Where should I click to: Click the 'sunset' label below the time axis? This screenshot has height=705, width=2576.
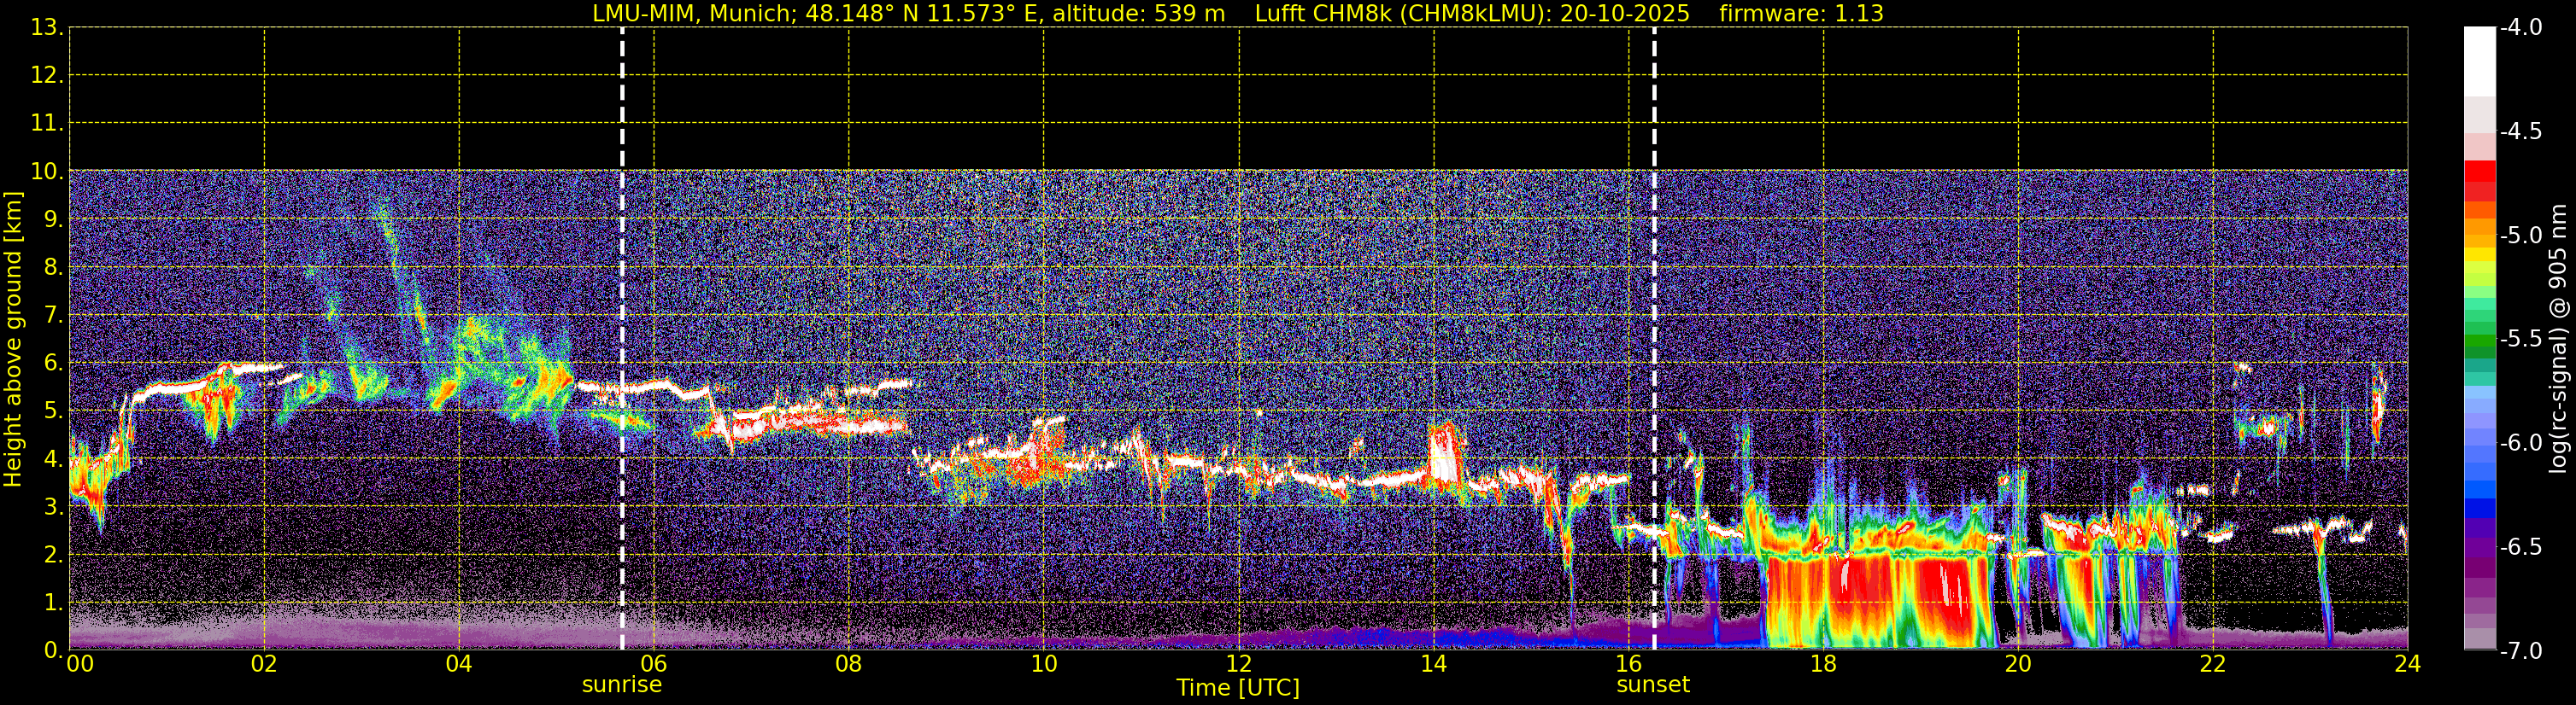coord(1653,685)
